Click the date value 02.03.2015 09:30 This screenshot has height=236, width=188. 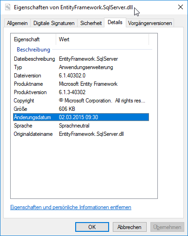point(78,117)
